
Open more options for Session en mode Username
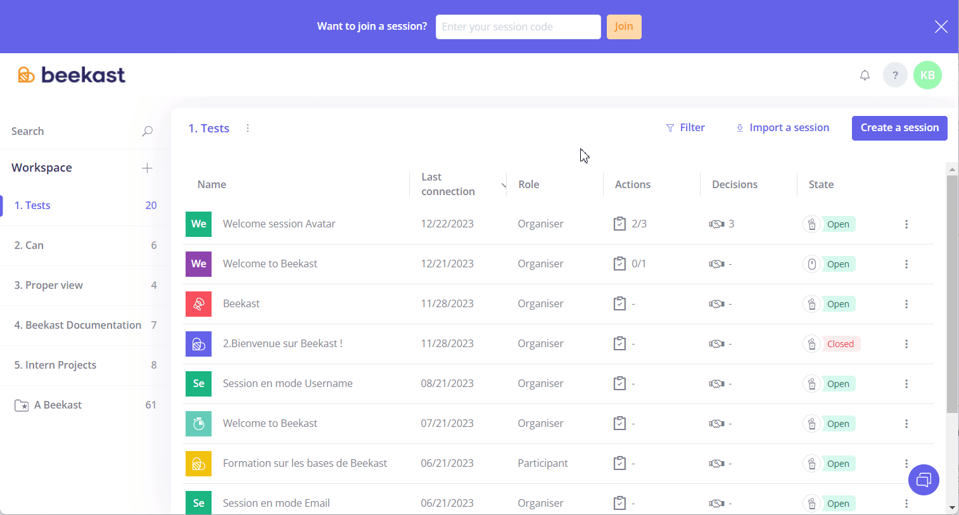(x=906, y=384)
